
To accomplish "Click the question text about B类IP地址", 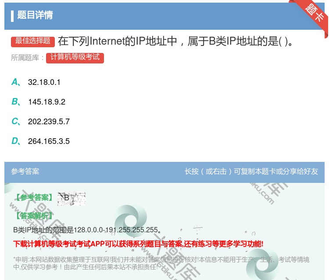I will 175,41.
